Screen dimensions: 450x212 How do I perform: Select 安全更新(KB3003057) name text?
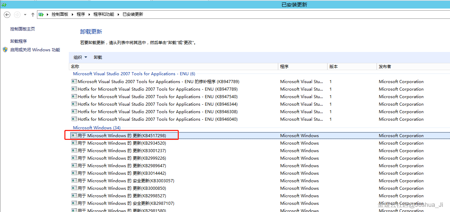pos(126,181)
